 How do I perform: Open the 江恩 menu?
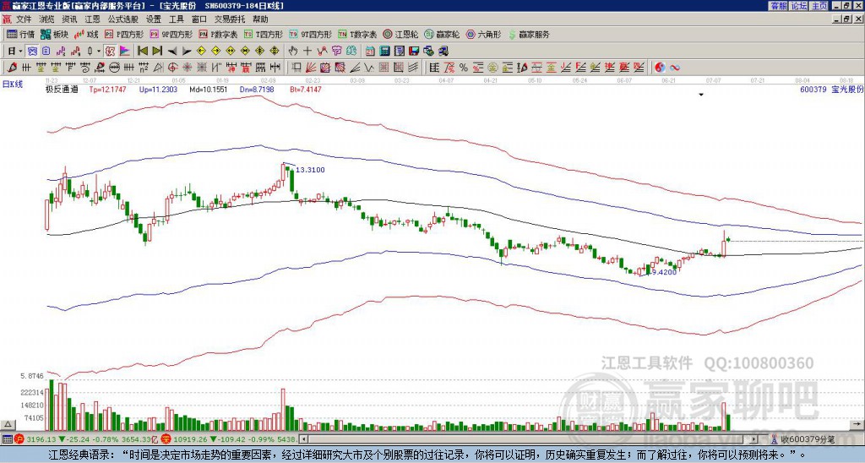[x=92, y=19]
